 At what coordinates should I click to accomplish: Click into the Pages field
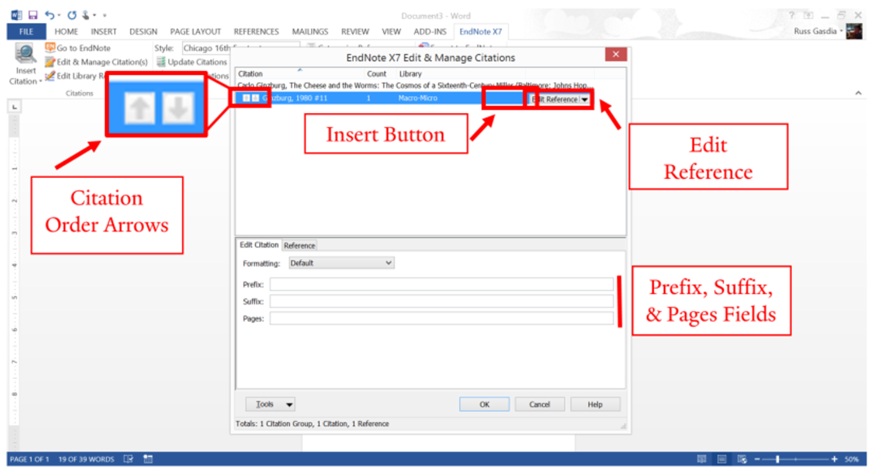tap(442, 318)
